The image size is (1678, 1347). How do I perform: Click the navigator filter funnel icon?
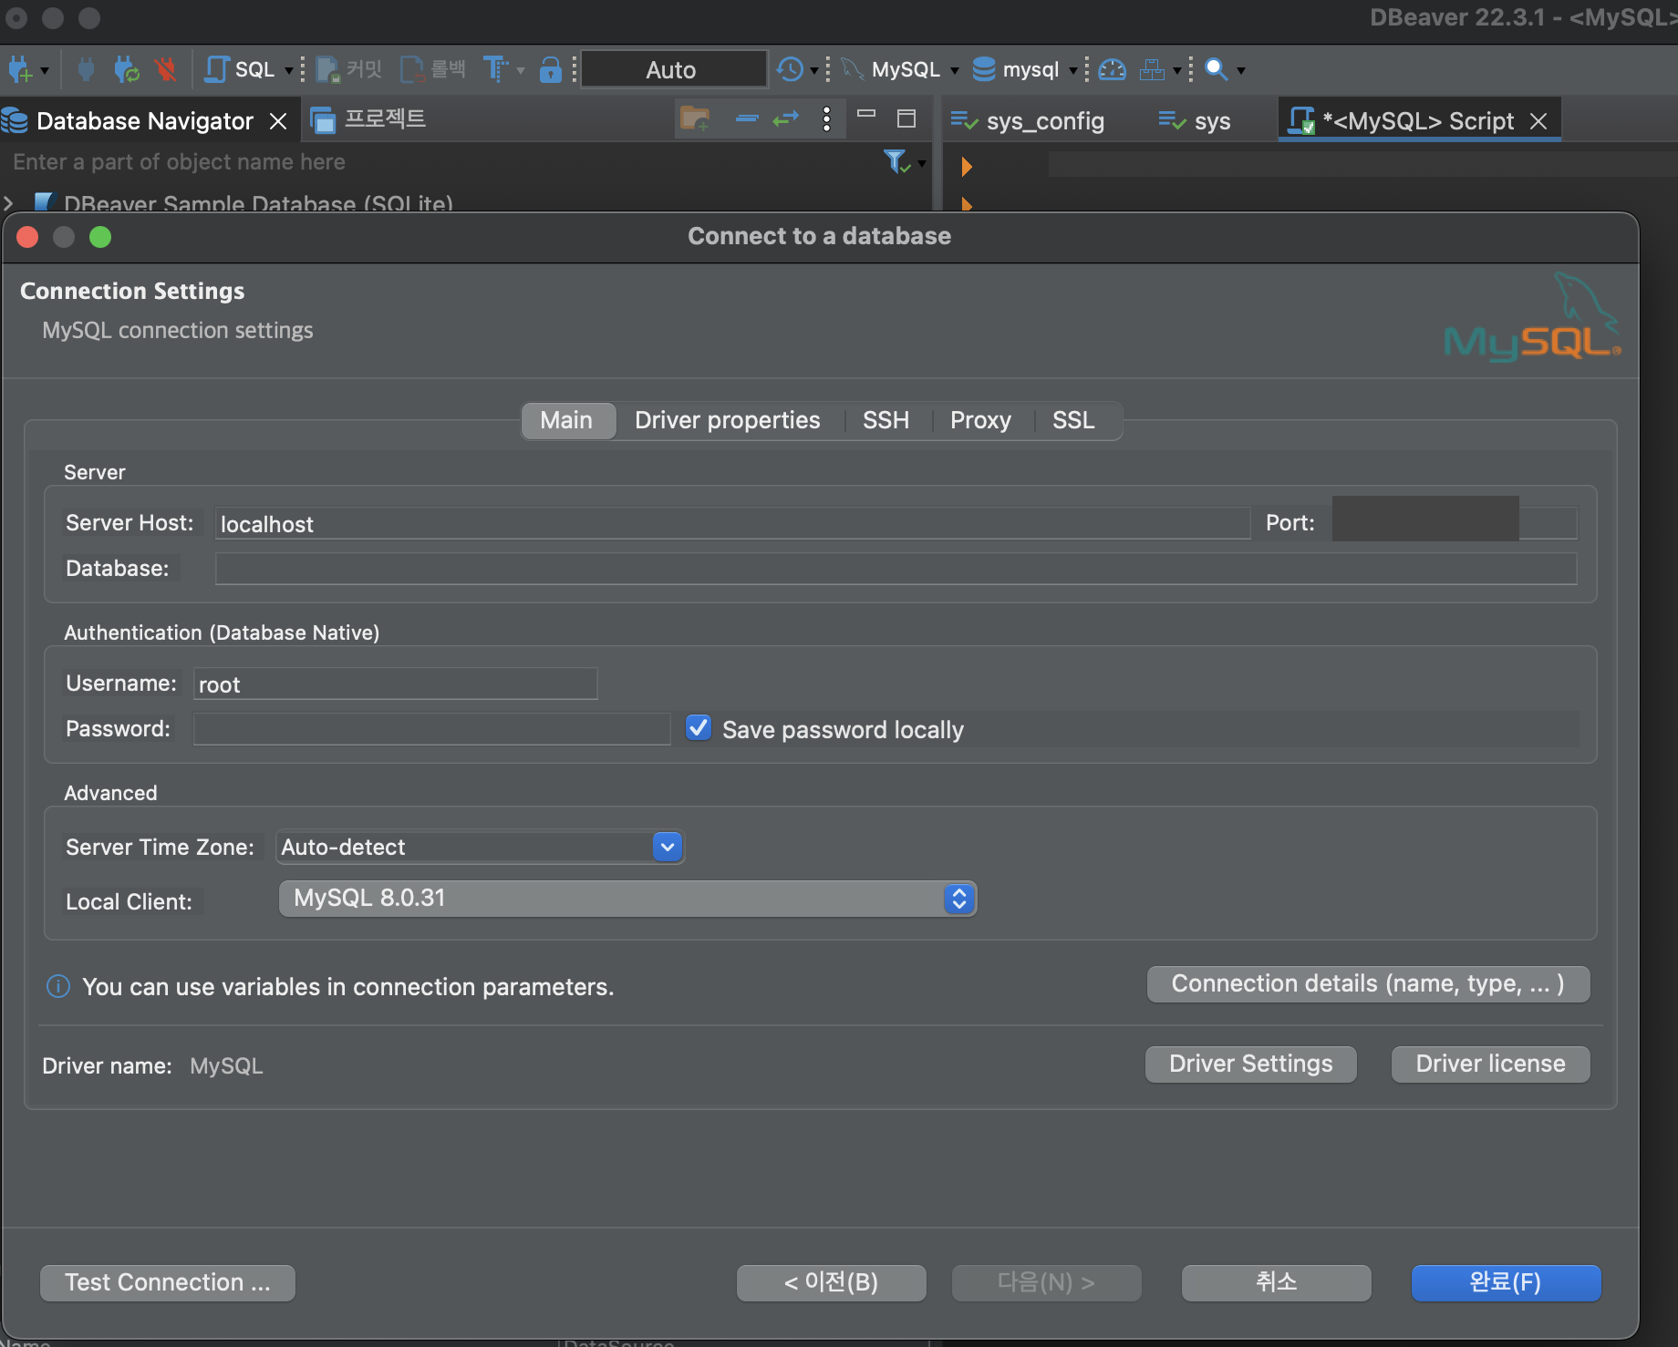click(x=897, y=162)
